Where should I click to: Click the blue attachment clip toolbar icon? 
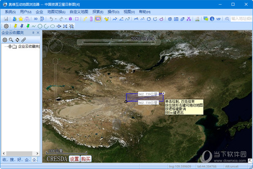tap(182, 19)
